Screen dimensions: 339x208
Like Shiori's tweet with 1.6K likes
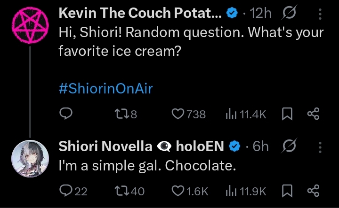[178, 191]
